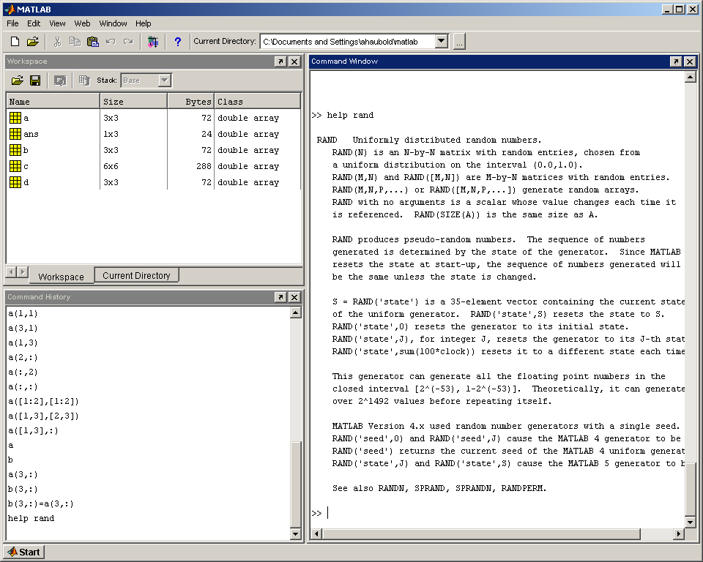This screenshot has width=703, height=562.
Task: Close the Command History panel
Action: click(294, 297)
